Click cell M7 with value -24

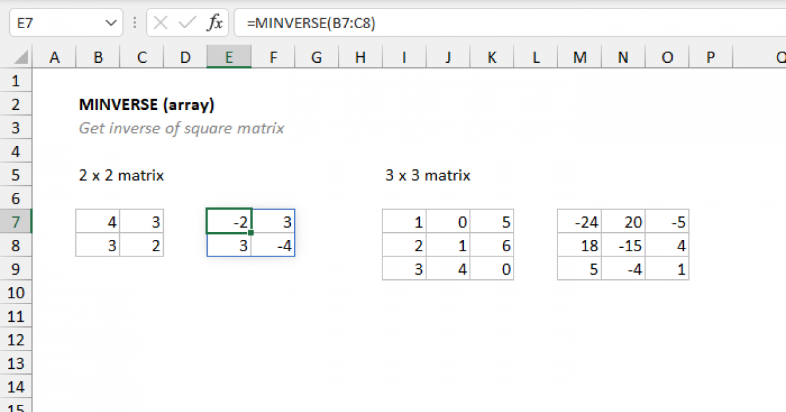click(x=579, y=222)
